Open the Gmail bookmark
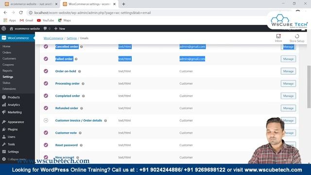Image resolution: width=311 pixels, height=175 pixels. tap(26, 20)
